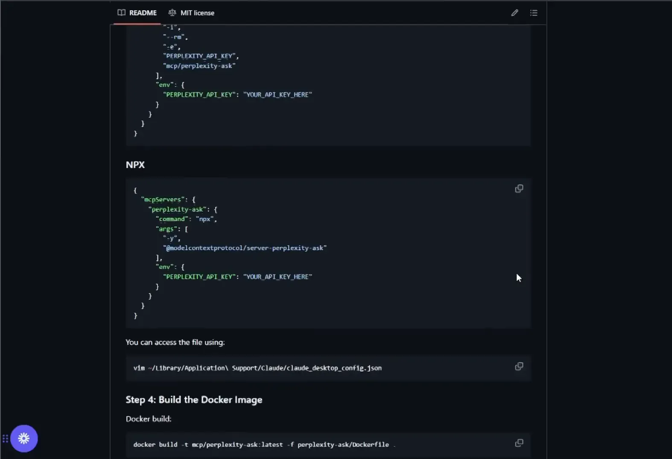The width and height of the screenshot is (672, 459).
Task: Click the @modelcontextprotocol/server-perplexity-ask string
Action: point(245,248)
